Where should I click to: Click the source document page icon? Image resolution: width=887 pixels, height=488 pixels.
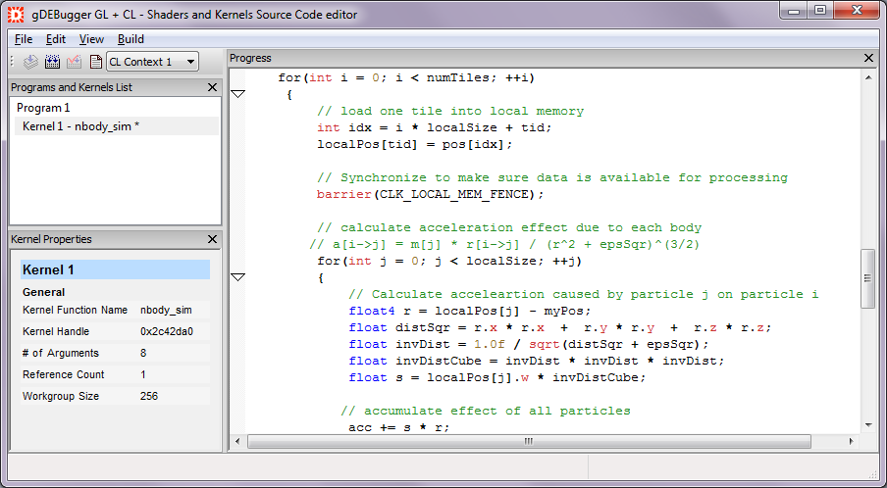point(95,62)
